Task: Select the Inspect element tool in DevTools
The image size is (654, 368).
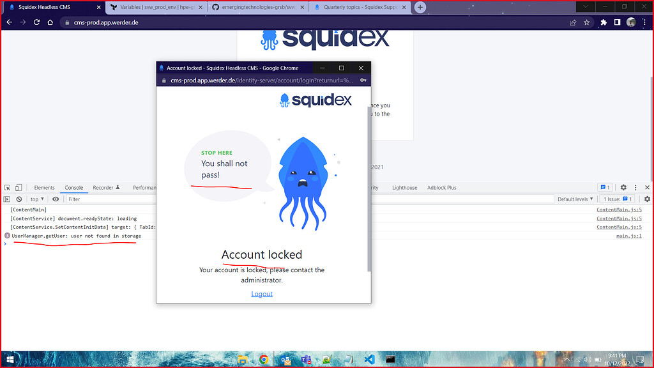Action: 6,188
